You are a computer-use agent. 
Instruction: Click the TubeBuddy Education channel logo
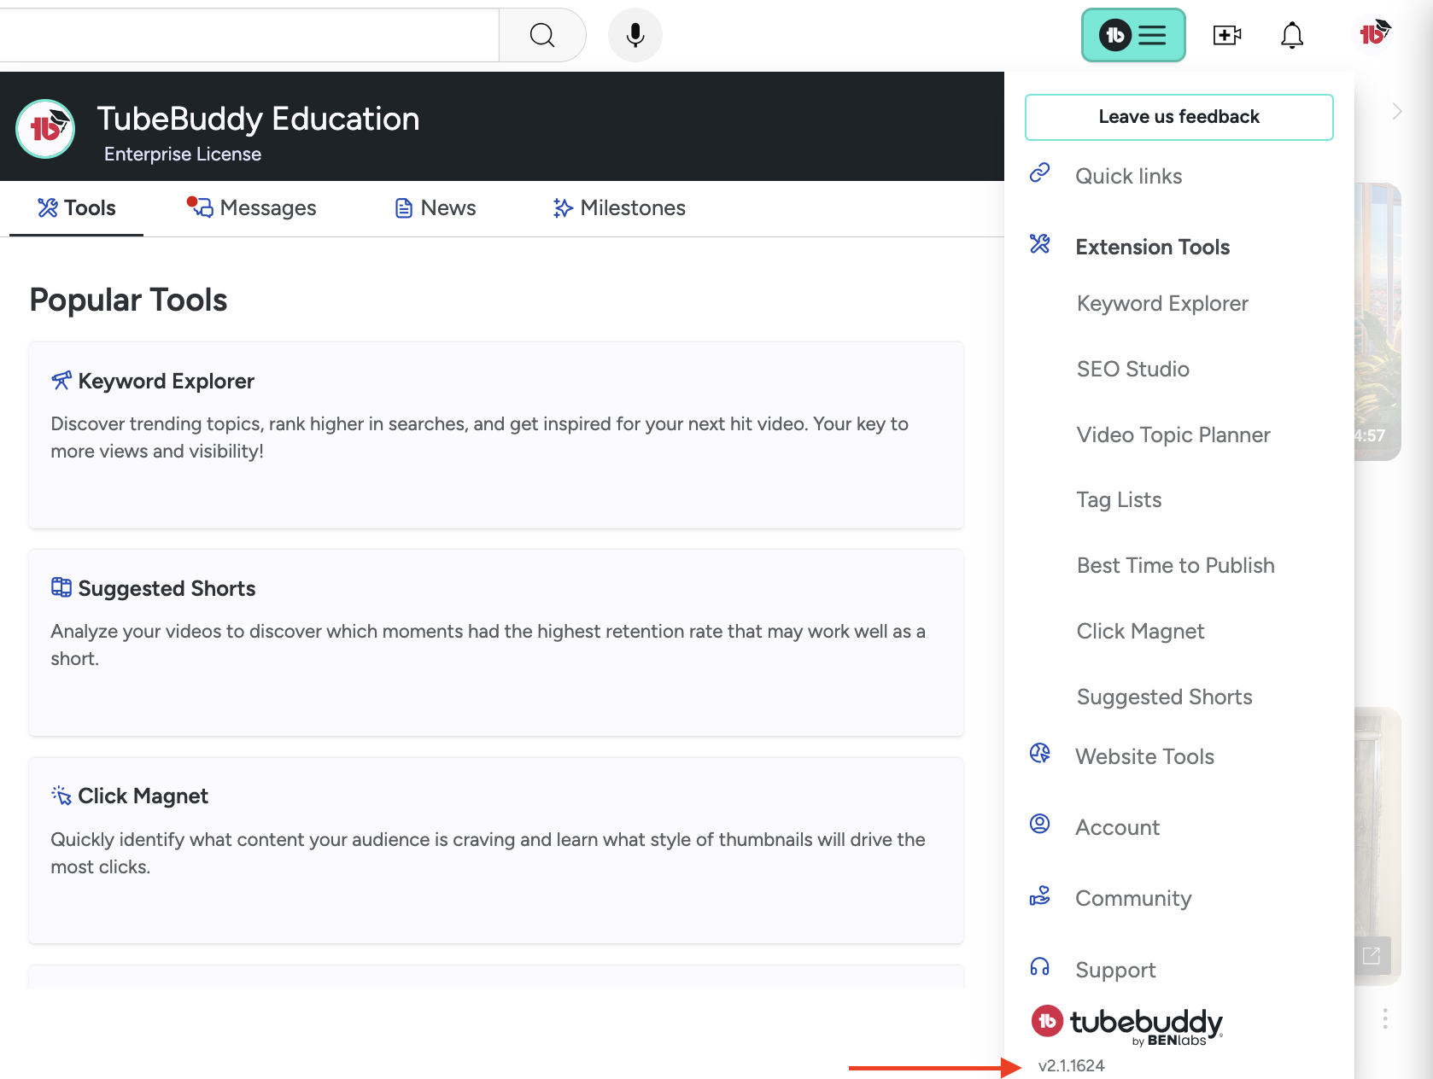[x=45, y=128]
